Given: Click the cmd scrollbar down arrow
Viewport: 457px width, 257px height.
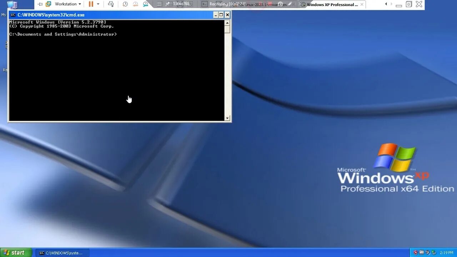Looking at the screenshot, I should (227, 118).
